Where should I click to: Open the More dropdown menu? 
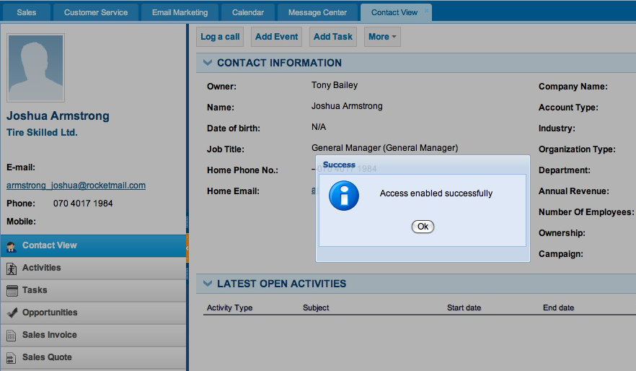pos(382,37)
